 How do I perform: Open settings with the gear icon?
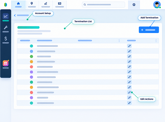click(134, 5)
